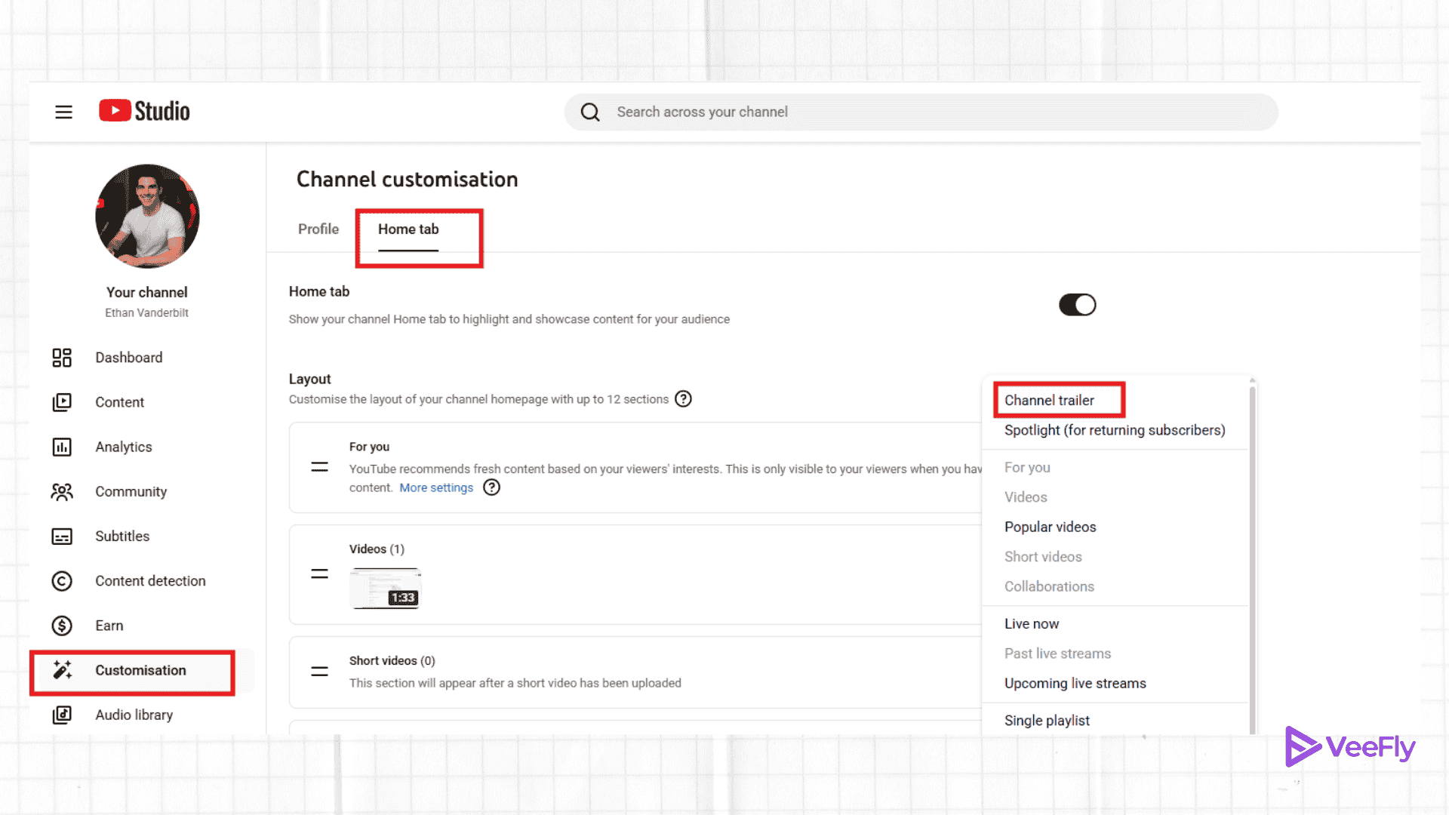
Task: Select the Content icon in sidebar
Action: pyautogui.click(x=62, y=401)
